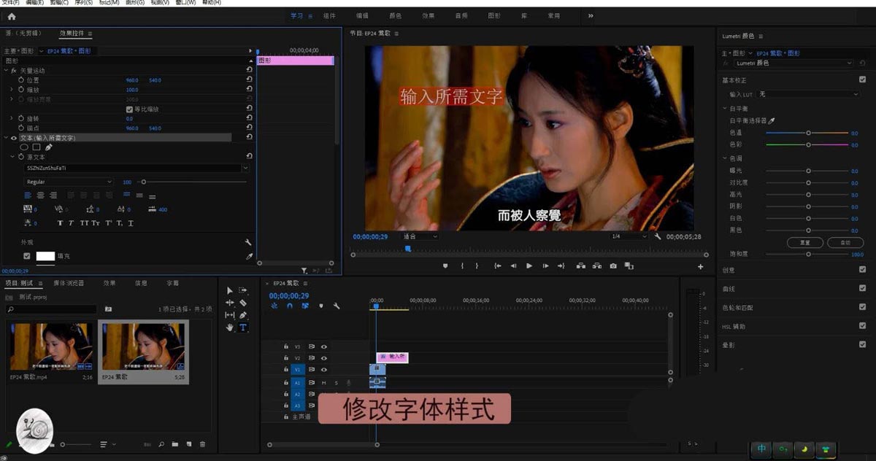Select the Type (T) tool

click(243, 328)
